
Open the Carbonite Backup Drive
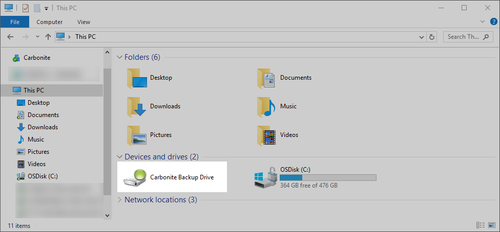172,177
